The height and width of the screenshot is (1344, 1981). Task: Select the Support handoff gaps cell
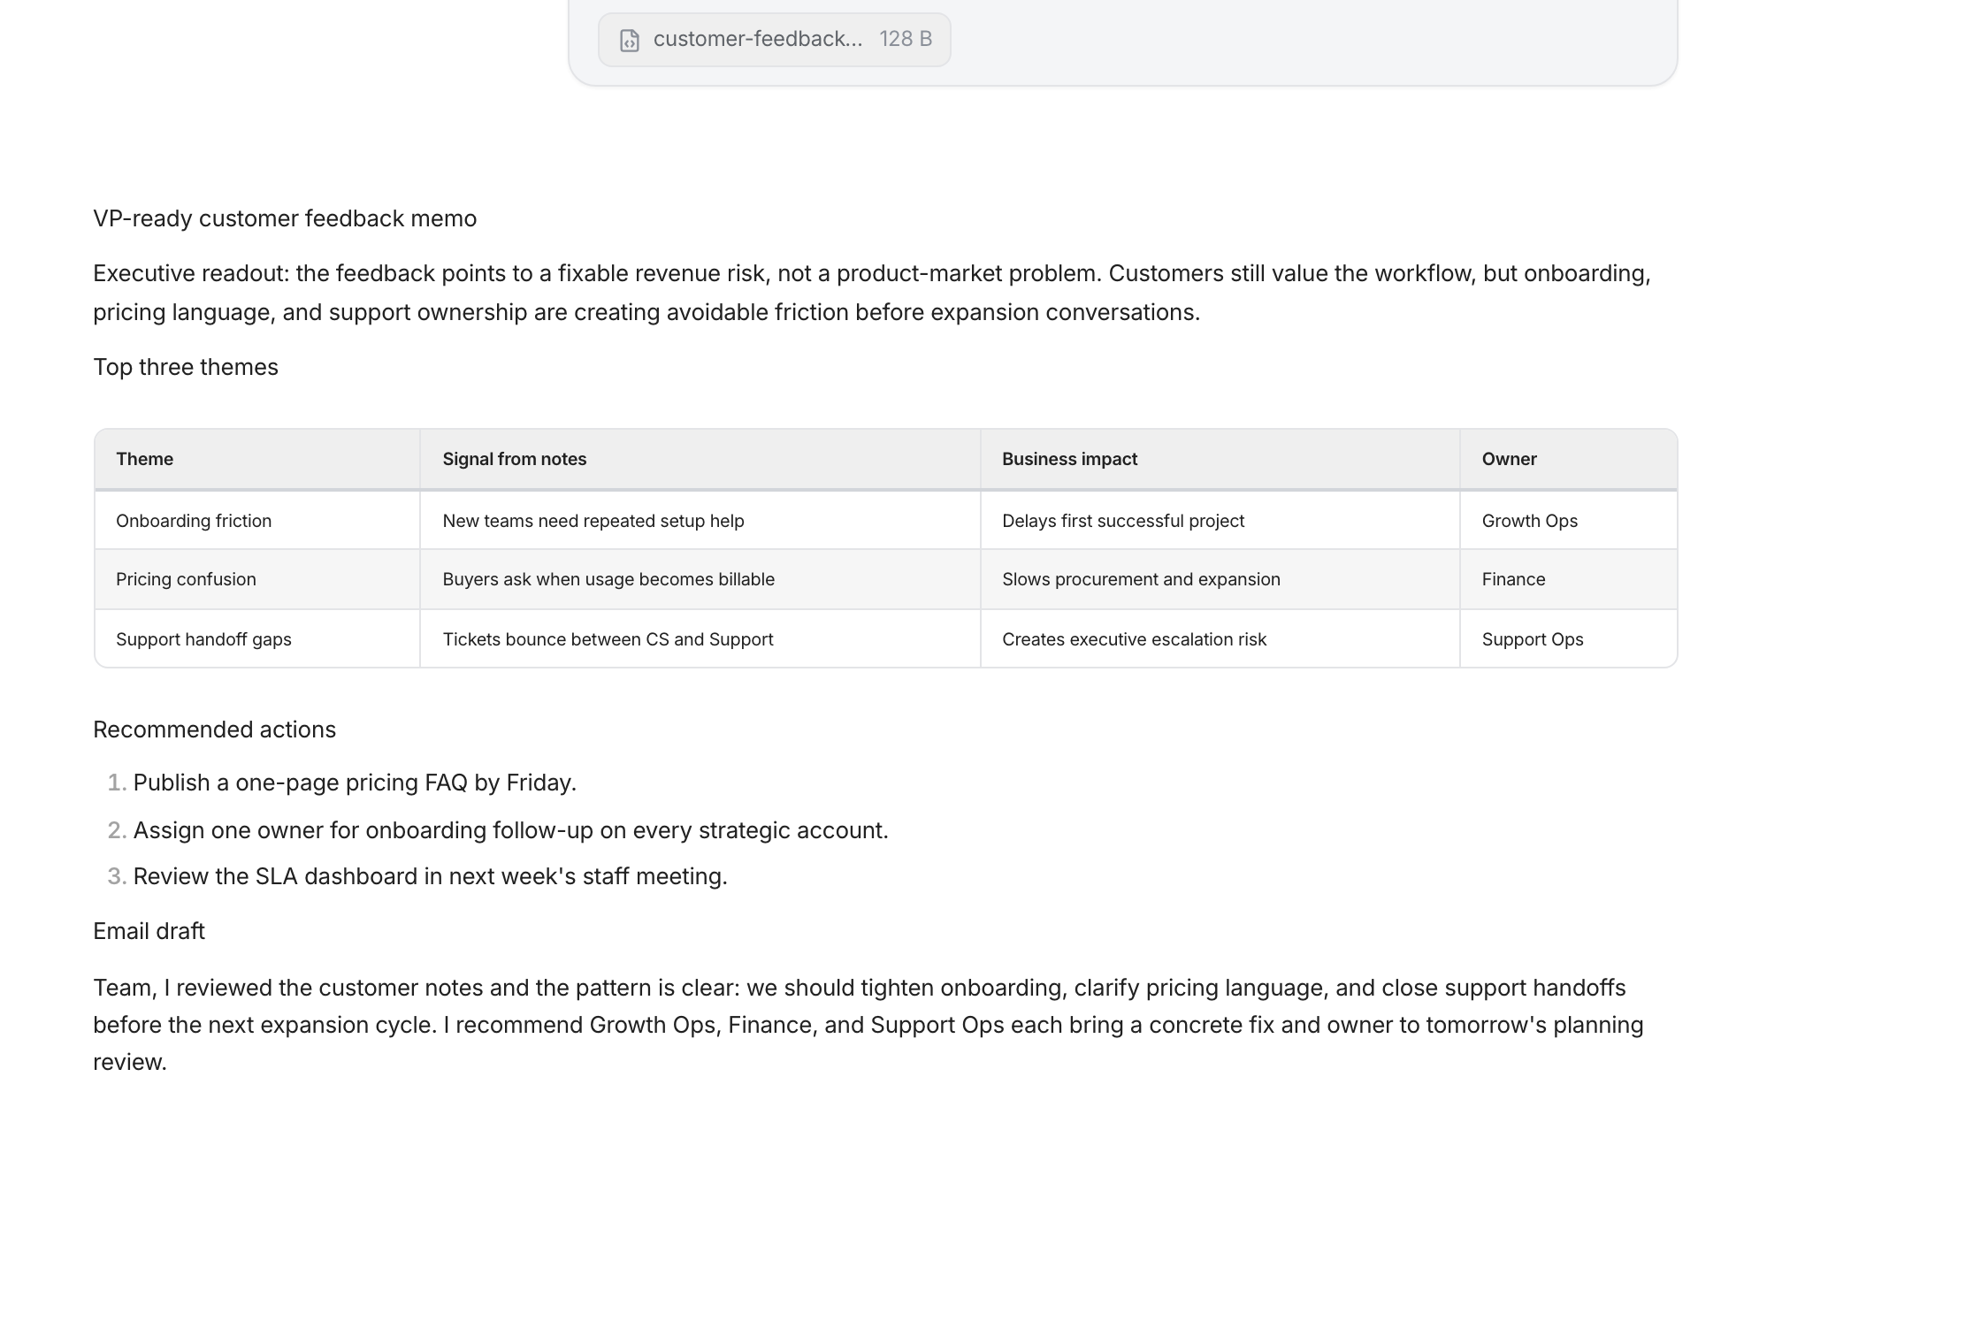click(203, 639)
